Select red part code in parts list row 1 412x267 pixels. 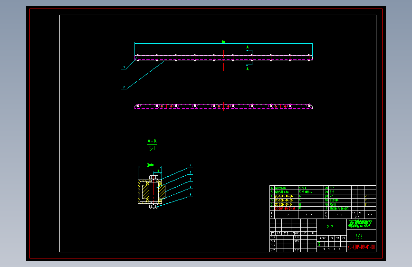click(x=285, y=209)
